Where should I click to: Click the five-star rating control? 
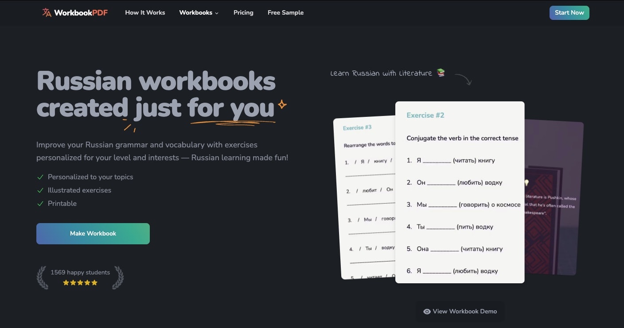80,282
